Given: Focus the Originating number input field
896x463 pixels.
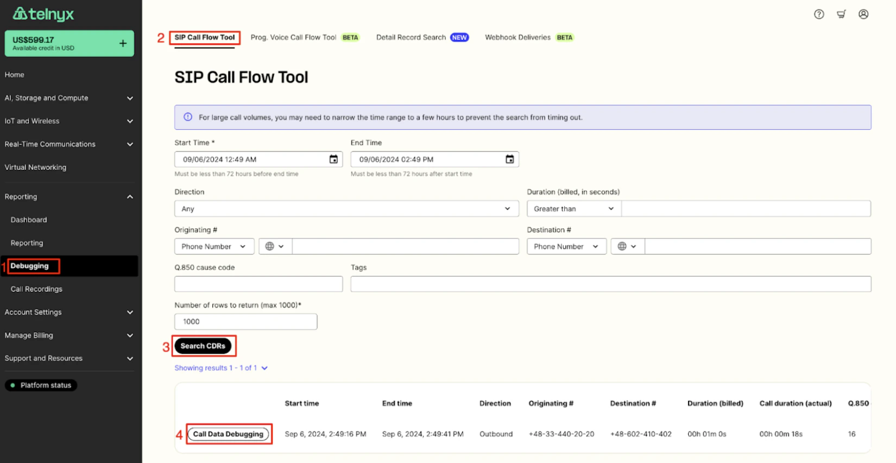Looking at the screenshot, I should pos(406,246).
